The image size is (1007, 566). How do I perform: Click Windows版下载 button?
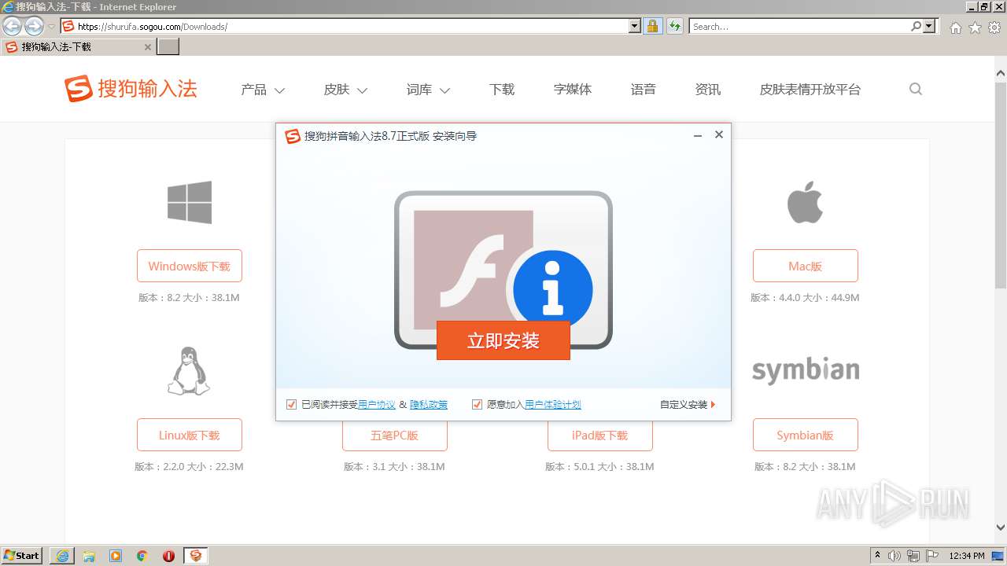pos(190,266)
